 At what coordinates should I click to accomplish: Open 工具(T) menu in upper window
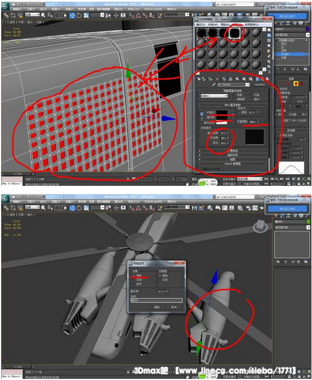[x=30, y=9]
